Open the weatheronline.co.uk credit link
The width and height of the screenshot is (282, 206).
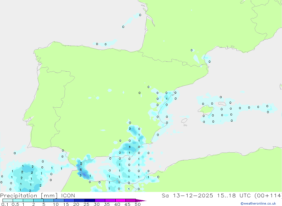pyautogui.click(x=258, y=203)
